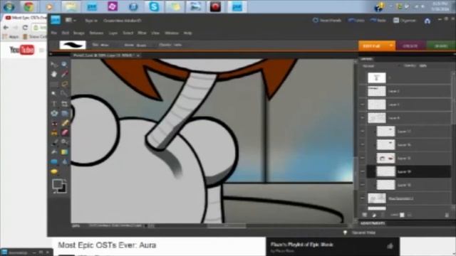Select the Red Eye Removal tool
The image size is (456, 256).
[x=54, y=123]
